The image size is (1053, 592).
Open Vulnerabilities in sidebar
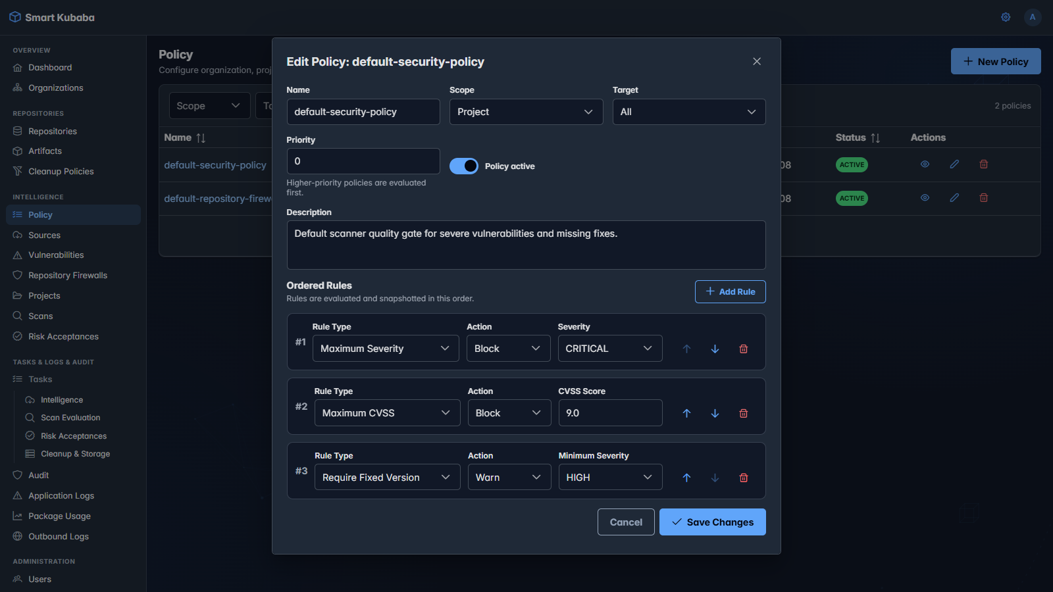click(x=73, y=255)
